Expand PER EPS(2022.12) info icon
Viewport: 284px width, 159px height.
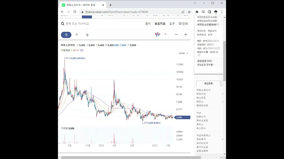[x=218, y=41]
